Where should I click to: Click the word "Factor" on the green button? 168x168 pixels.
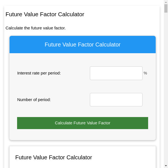pyautogui.click(x=104, y=123)
